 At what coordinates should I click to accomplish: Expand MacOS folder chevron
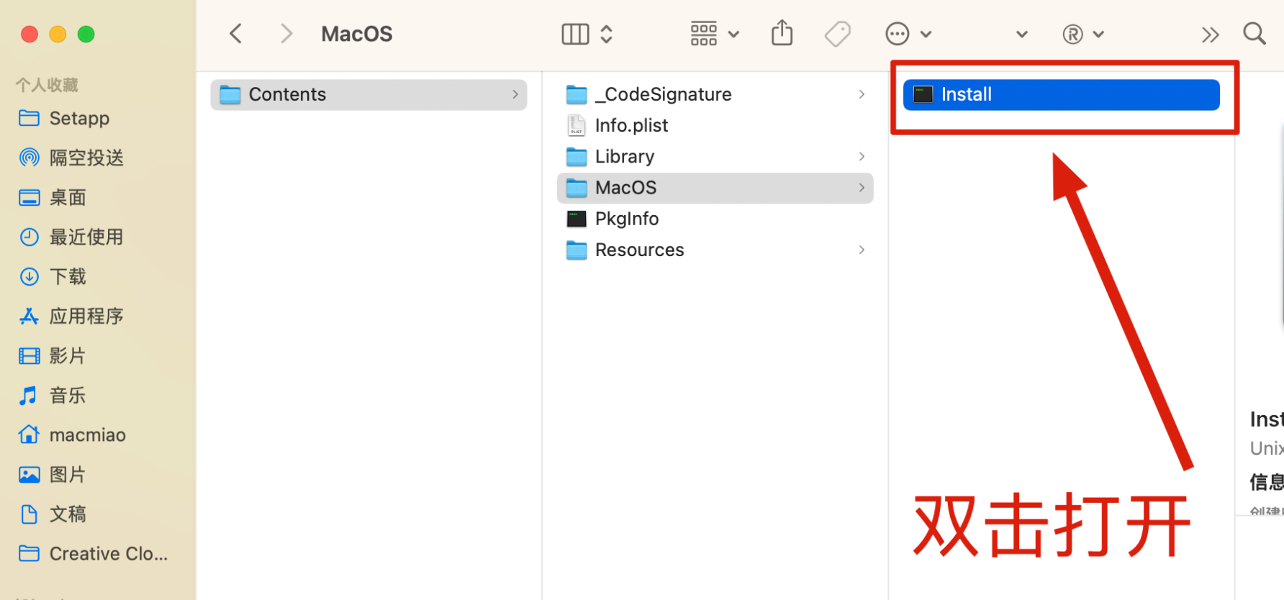tap(862, 188)
